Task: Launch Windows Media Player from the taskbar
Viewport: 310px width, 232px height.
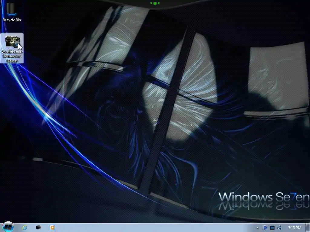Action: tap(52, 227)
